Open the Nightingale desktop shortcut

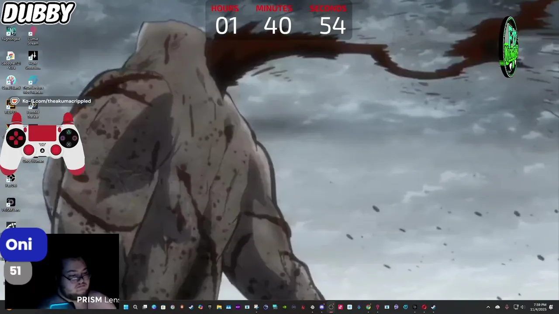point(11,34)
